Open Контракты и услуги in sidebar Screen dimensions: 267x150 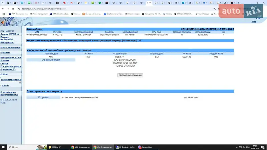pos(11,66)
